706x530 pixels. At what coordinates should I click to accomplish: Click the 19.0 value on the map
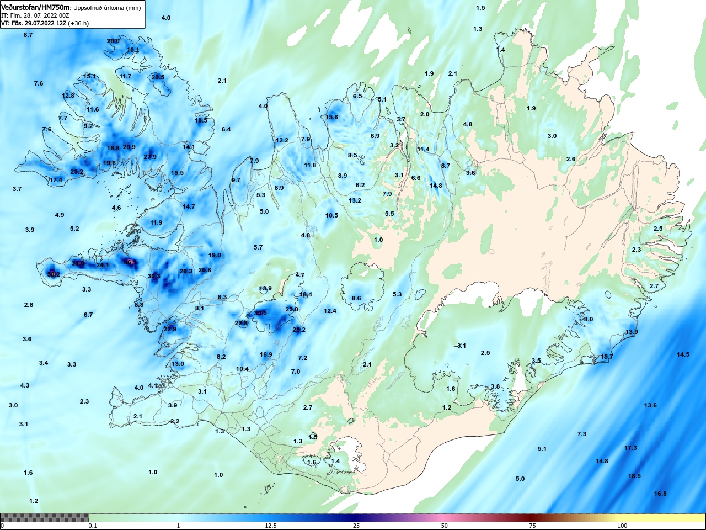(215, 255)
